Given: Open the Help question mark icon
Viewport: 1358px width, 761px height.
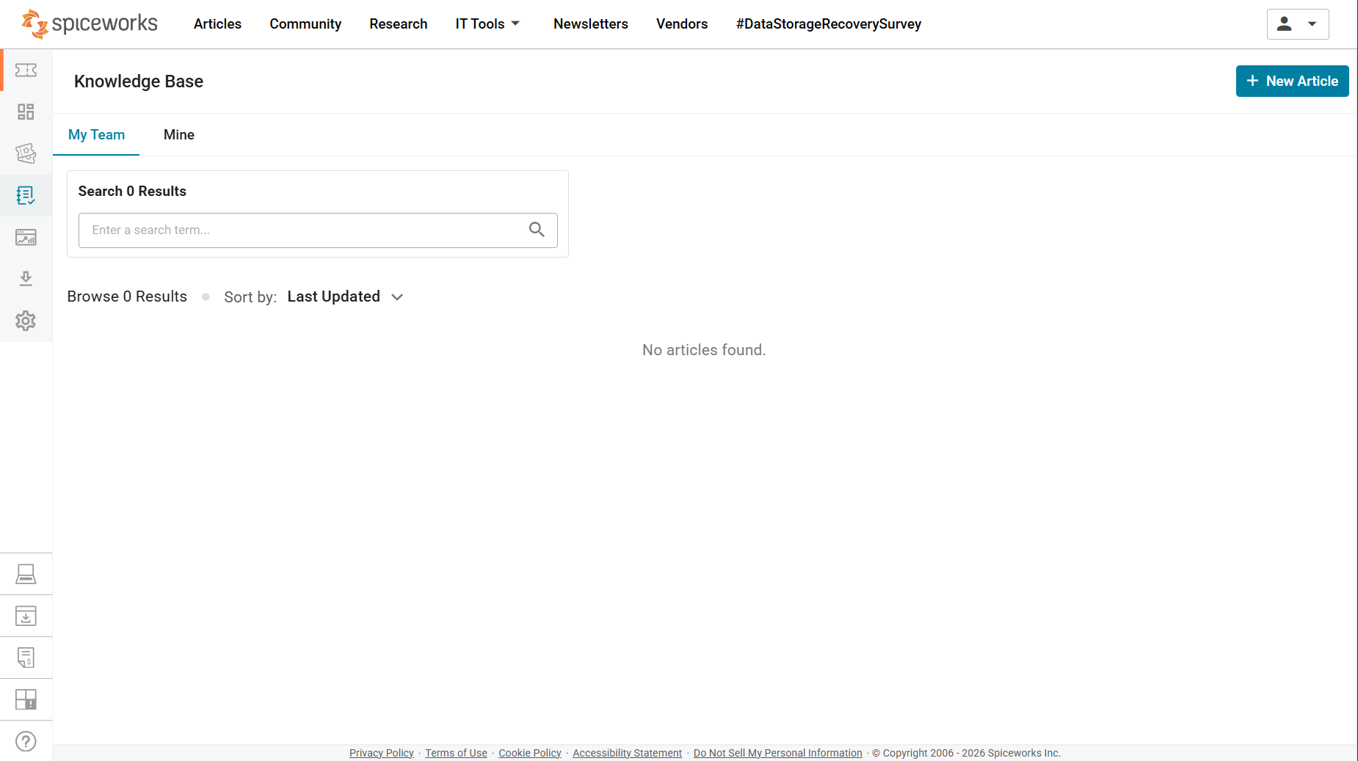Looking at the screenshot, I should point(26,741).
